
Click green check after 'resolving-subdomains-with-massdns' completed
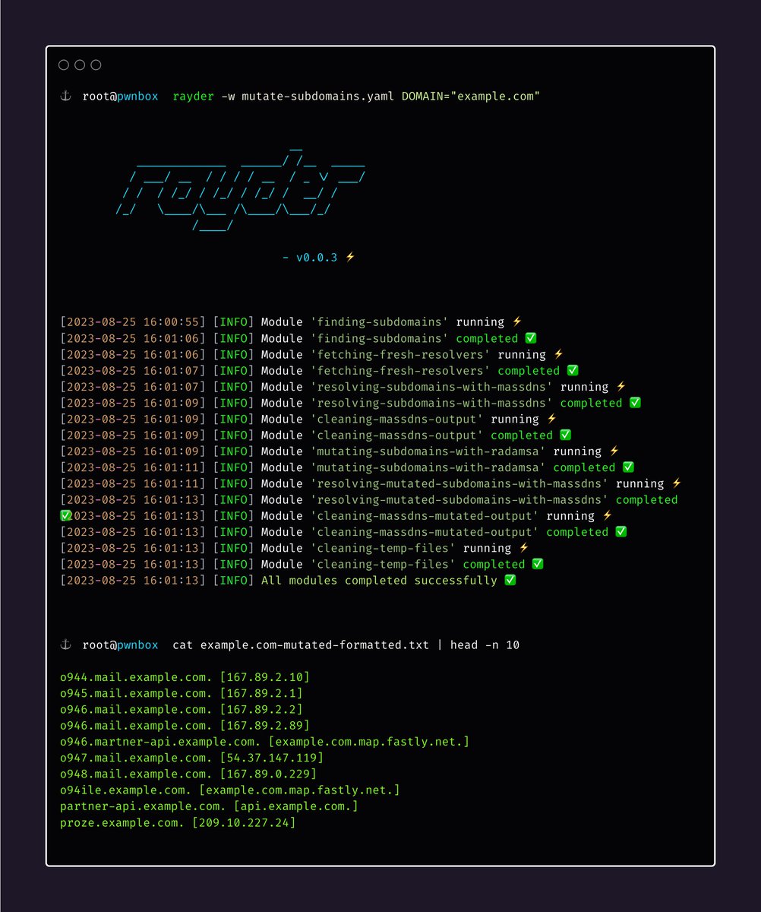coord(635,403)
